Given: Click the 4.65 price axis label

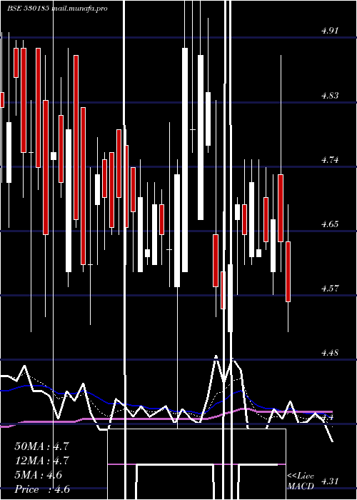Looking at the screenshot, I should (x=330, y=224).
